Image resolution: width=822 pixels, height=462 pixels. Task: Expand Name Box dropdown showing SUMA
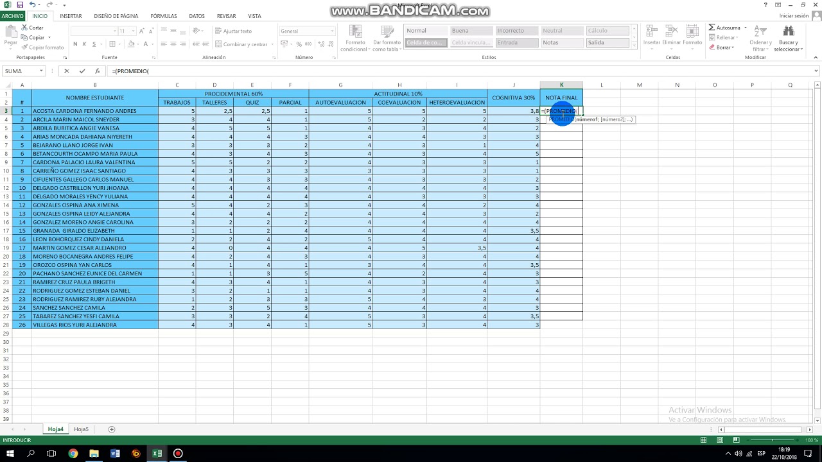point(42,71)
